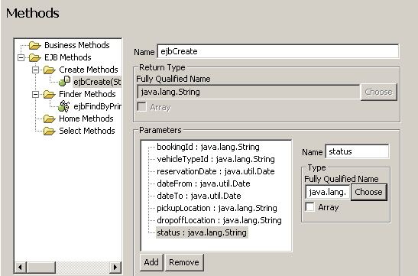Screen dimensions: 418x276
Task: Toggle the parameter type Array checkbox
Action: 309,207
